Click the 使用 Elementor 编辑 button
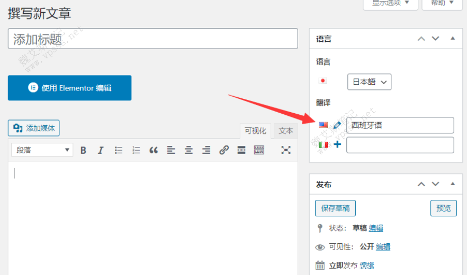Viewport: 467px width, 275px height. (69, 88)
